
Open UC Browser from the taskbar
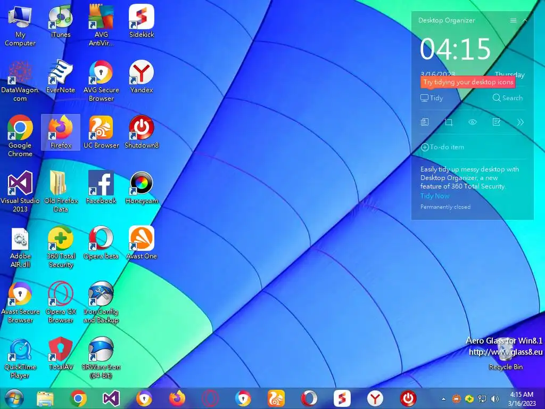276,398
